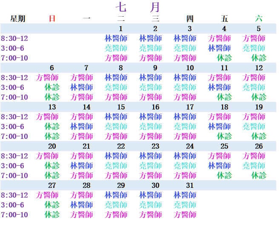The height and width of the screenshot is (230, 280).
Task: Select 方醫師 evening slot on July 14
Action: pyautogui.click(x=81, y=137)
